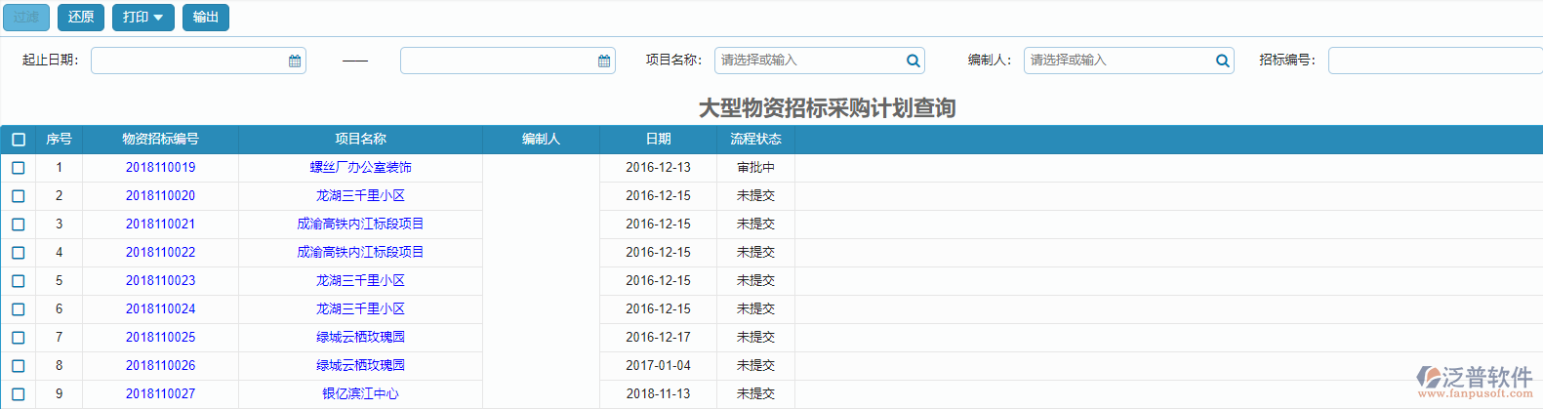
Task: Select the checkbox for row 5
Action: pyautogui.click(x=19, y=281)
